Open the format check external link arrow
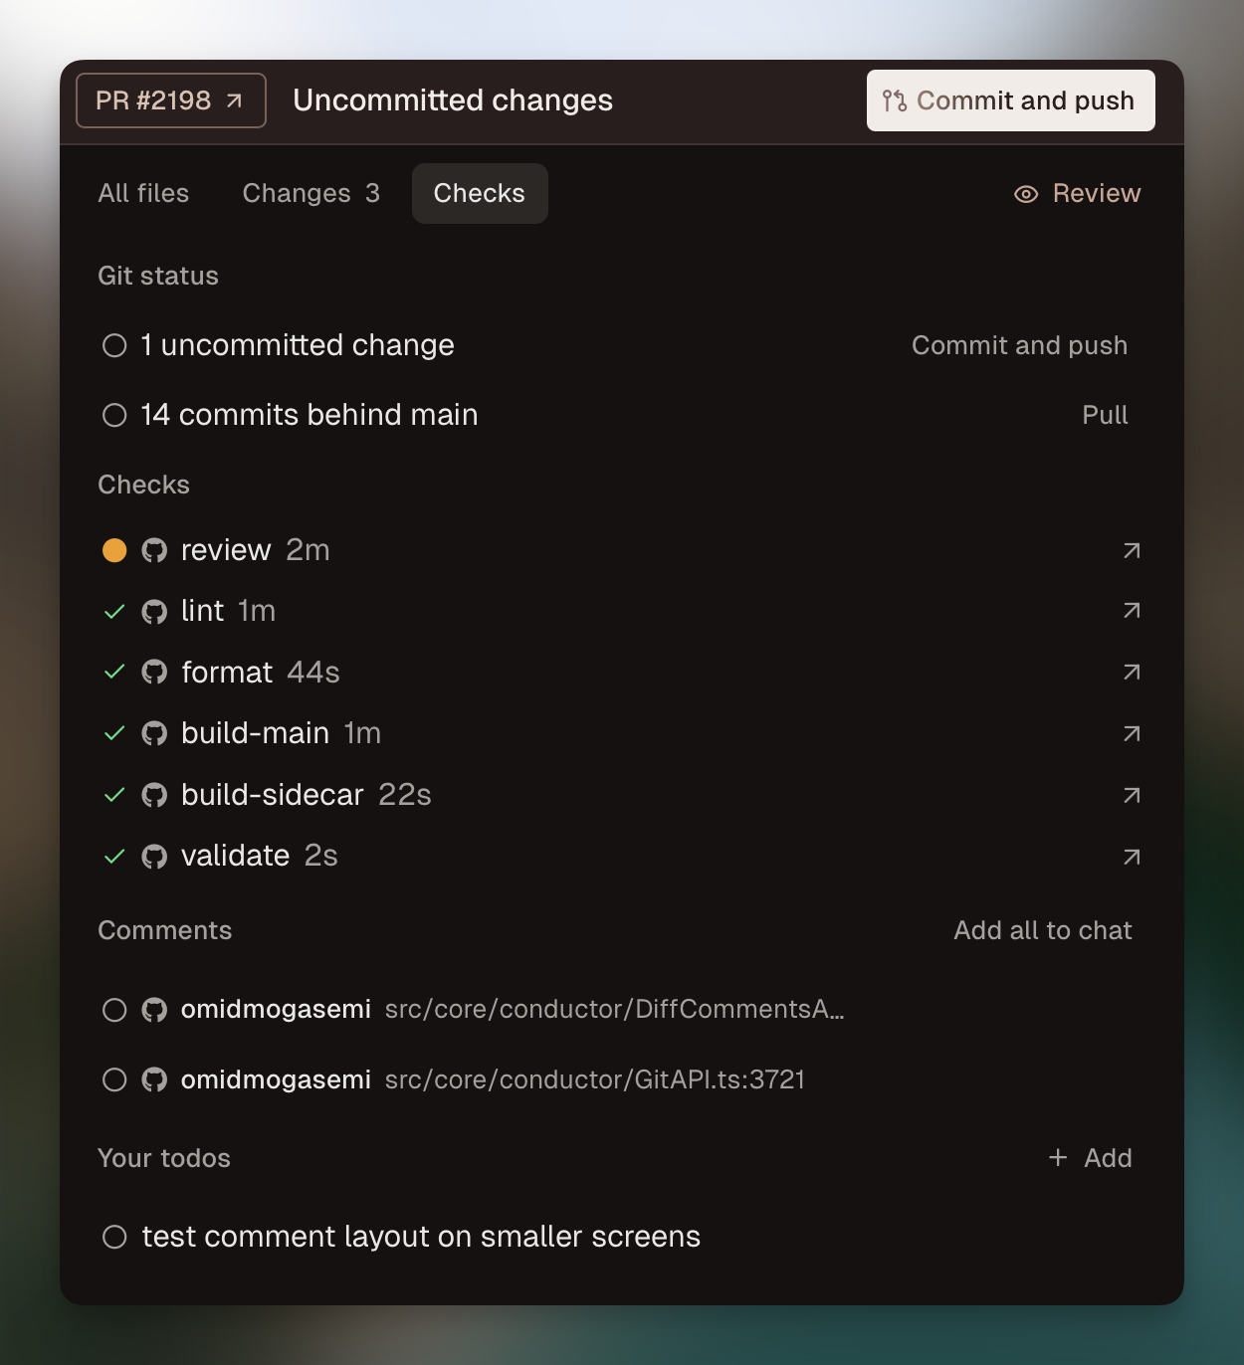The height and width of the screenshot is (1365, 1244). coord(1132,673)
